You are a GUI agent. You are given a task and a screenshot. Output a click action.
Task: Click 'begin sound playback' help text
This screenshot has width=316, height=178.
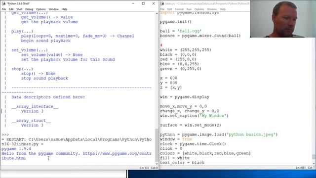click(46, 41)
